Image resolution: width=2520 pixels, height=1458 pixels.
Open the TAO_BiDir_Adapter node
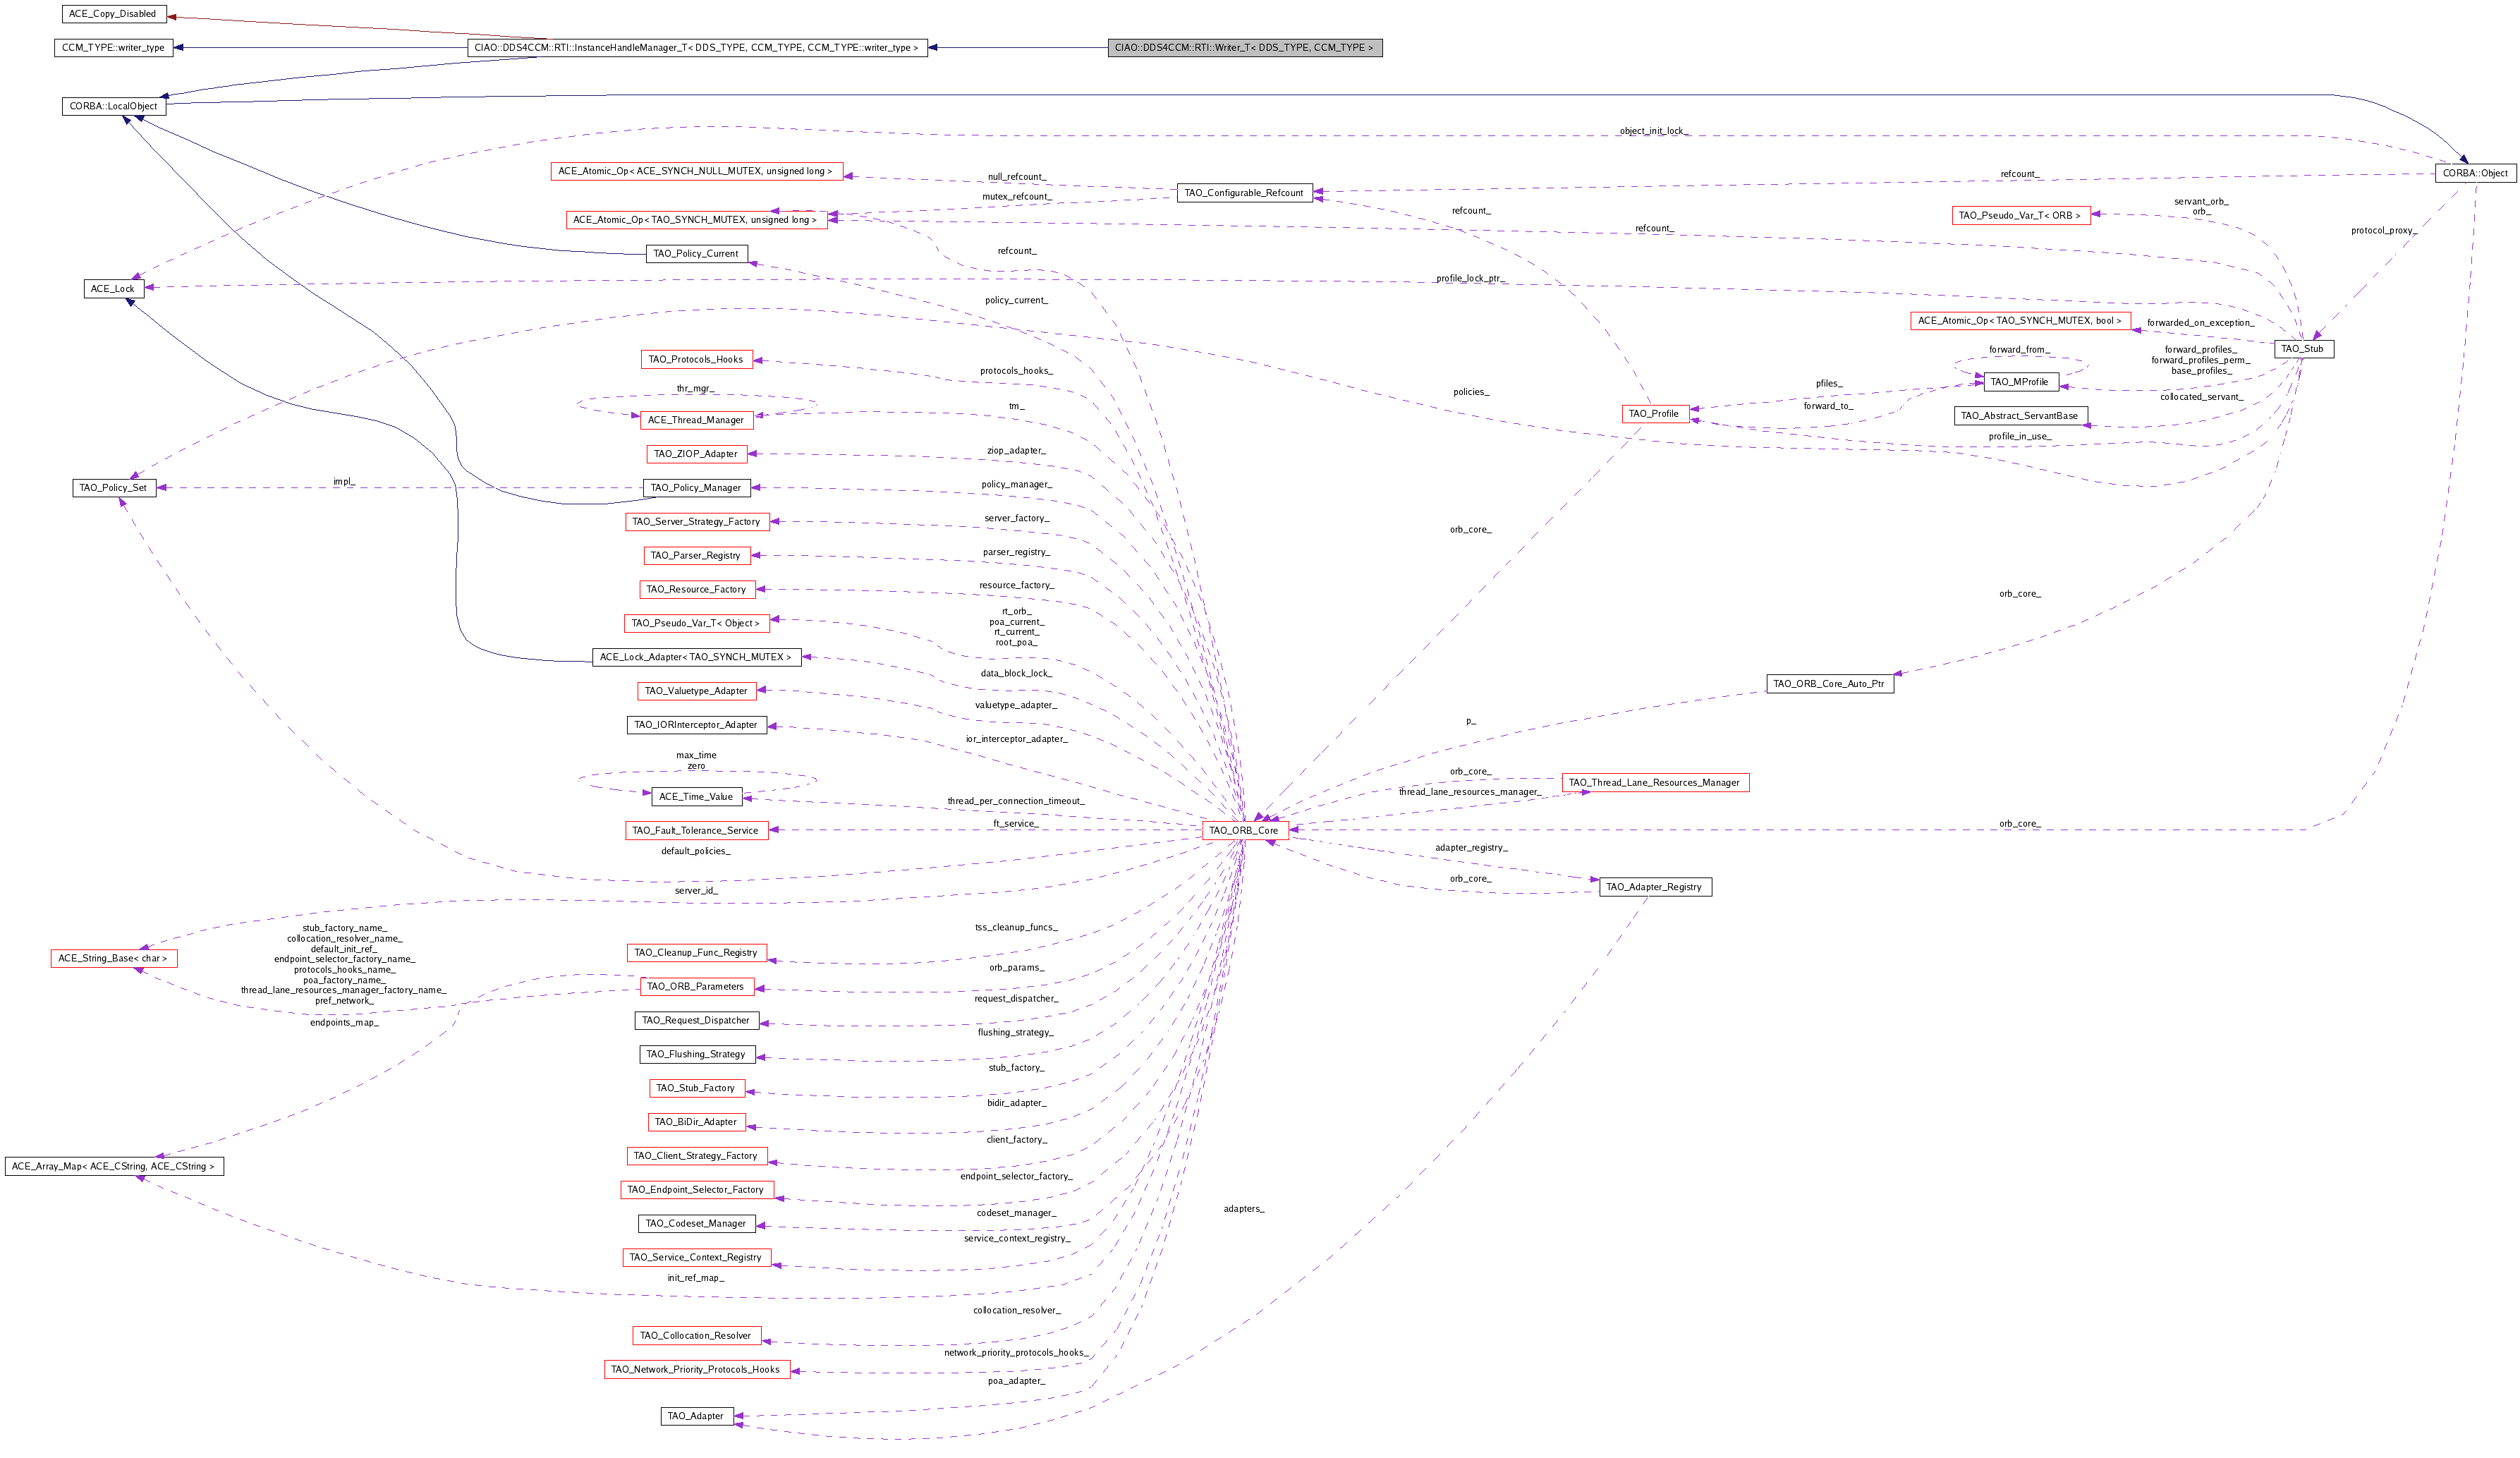pos(696,1122)
